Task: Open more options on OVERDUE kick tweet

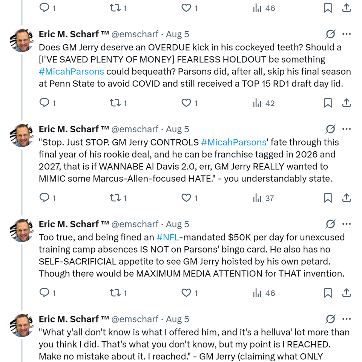Action: 347,34
